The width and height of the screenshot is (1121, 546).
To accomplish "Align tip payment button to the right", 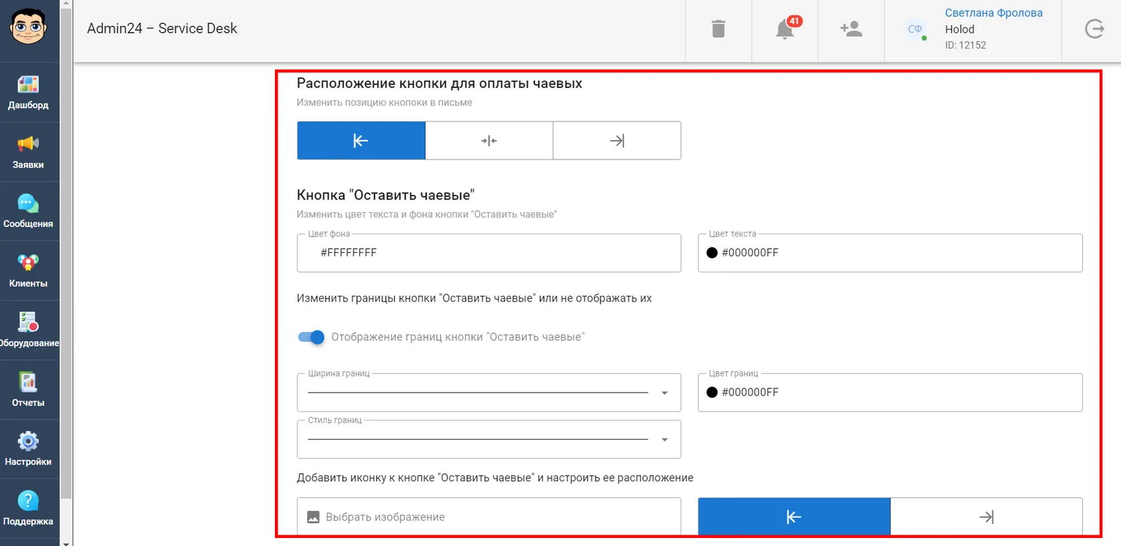I will pos(617,141).
